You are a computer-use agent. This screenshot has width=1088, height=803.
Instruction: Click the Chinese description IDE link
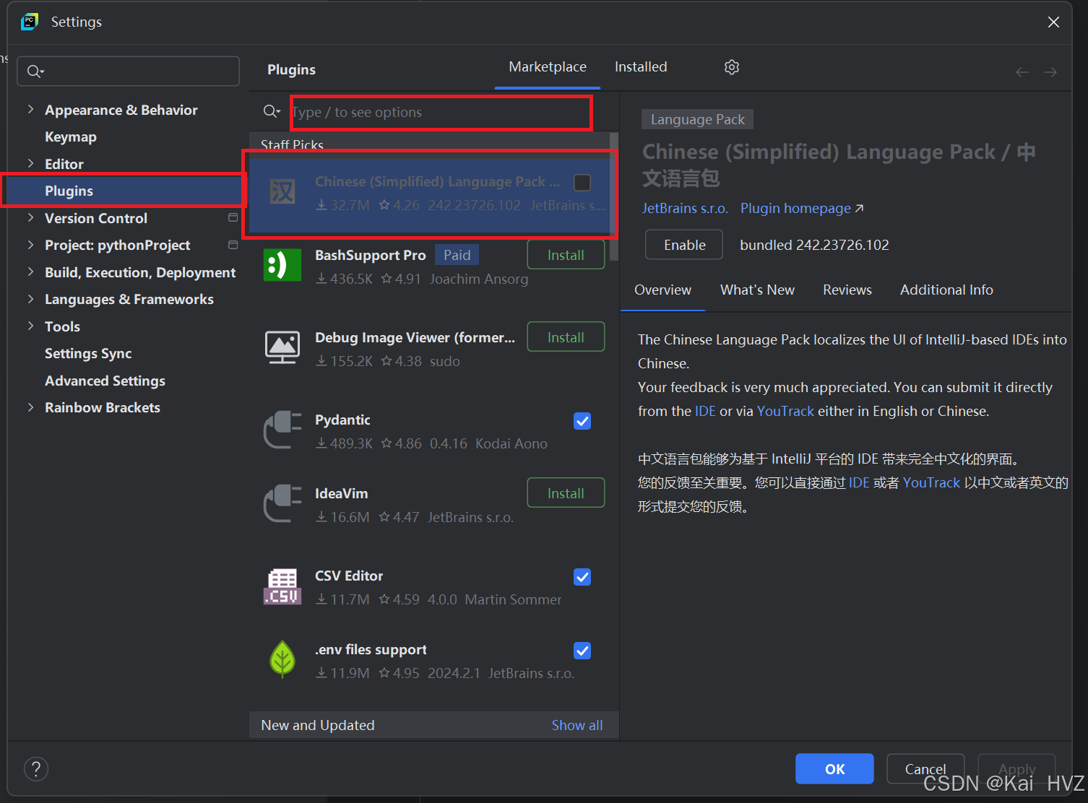tap(859, 482)
